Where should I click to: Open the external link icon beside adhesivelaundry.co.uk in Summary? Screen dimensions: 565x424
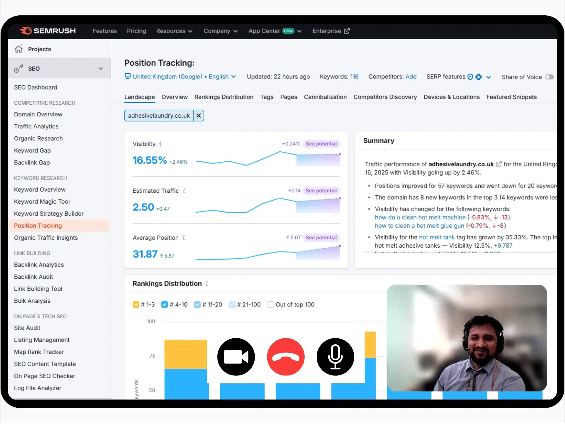(x=499, y=164)
